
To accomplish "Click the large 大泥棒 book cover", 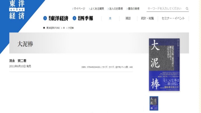I will point(164,64).
